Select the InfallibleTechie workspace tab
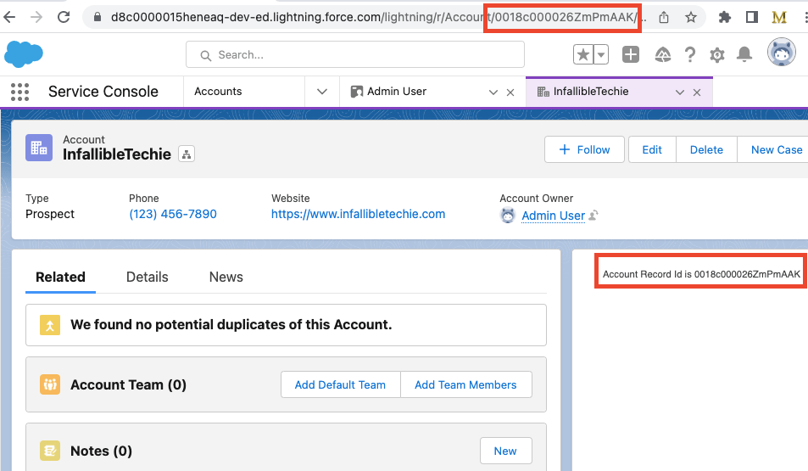The image size is (808, 471). pyautogui.click(x=591, y=92)
